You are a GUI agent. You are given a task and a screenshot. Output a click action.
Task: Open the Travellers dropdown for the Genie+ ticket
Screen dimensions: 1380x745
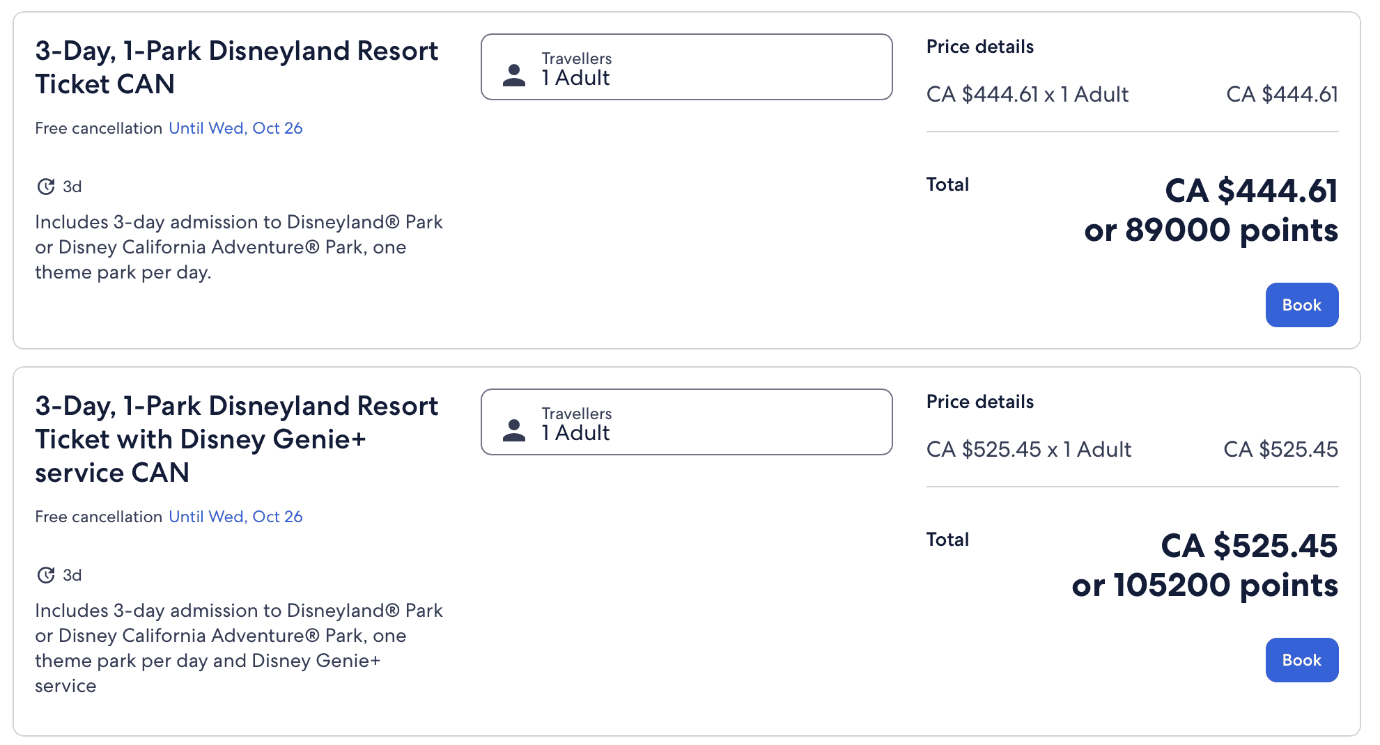pos(686,422)
